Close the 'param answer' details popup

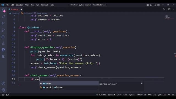point(142,83)
